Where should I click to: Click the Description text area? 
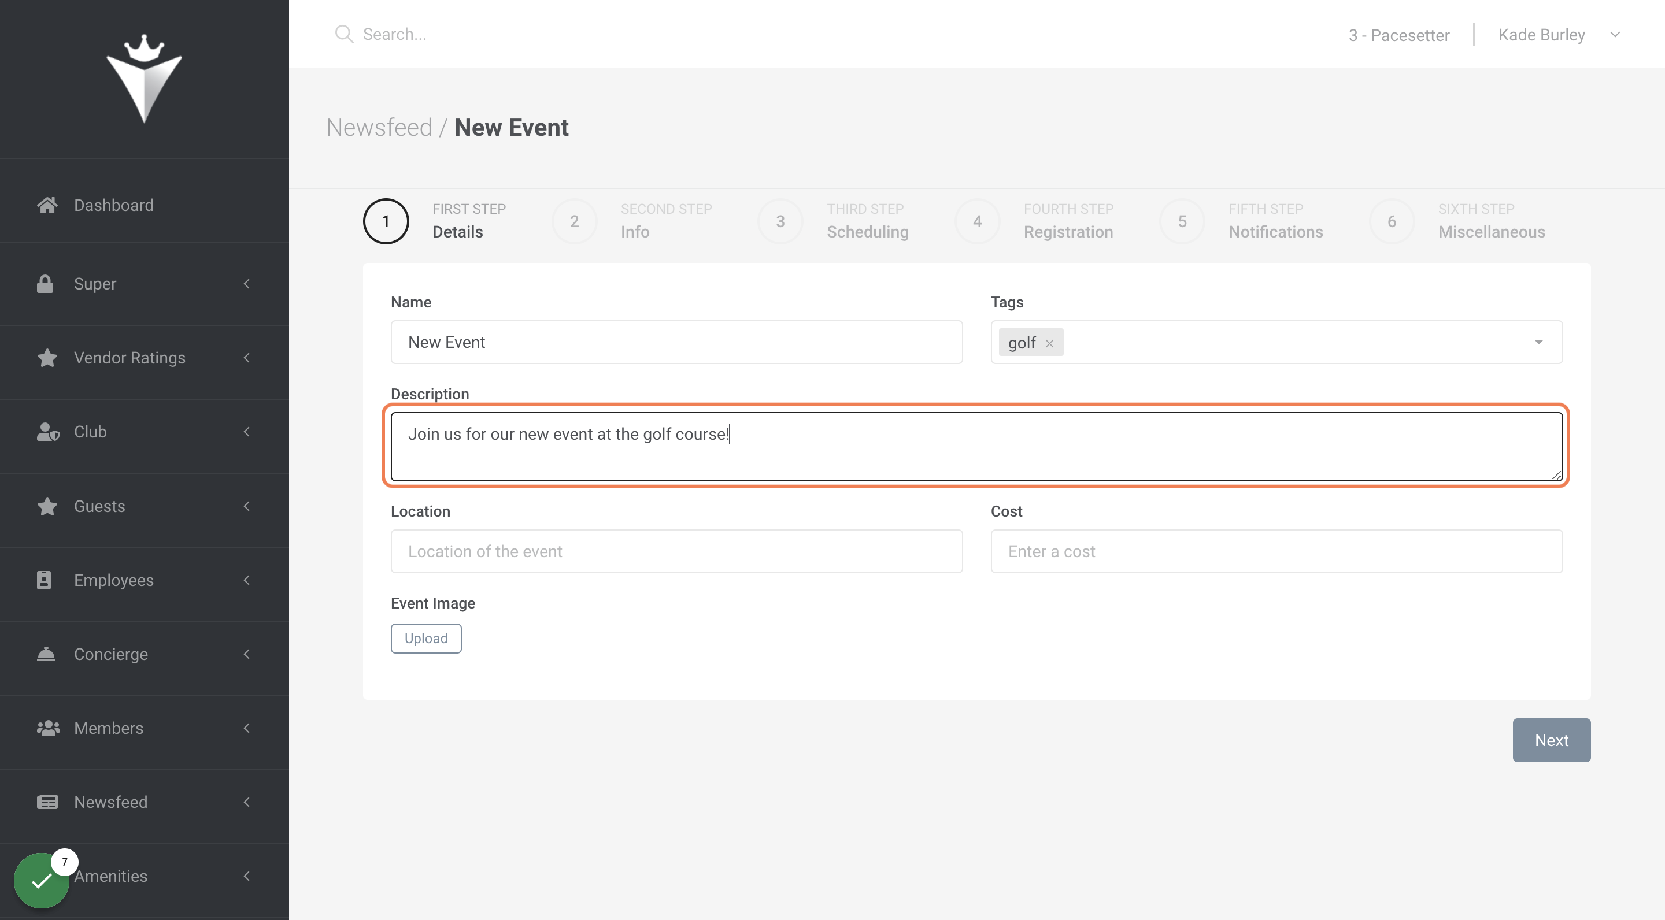pyautogui.click(x=976, y=447)
